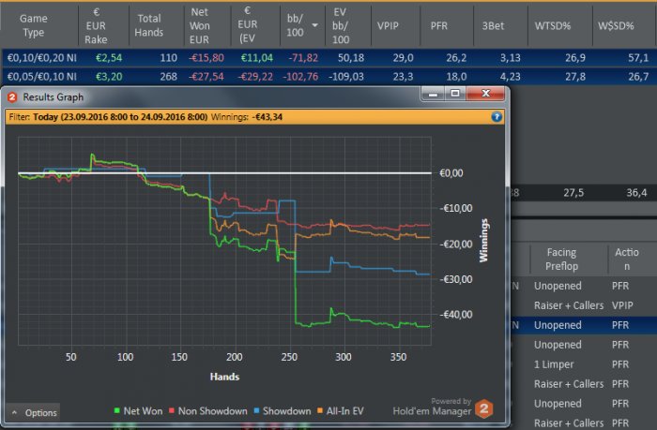Select the Raiser + Callers VPIP row
The image size is (657, 430).
[x=583, y=305]
